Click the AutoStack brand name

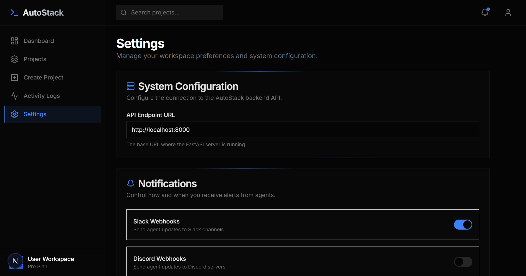[x=43, y=13]
